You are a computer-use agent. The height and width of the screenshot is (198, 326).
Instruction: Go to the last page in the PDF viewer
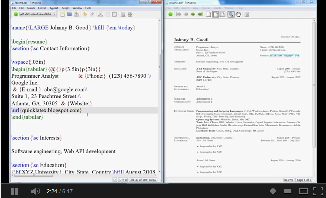(200, 14)
